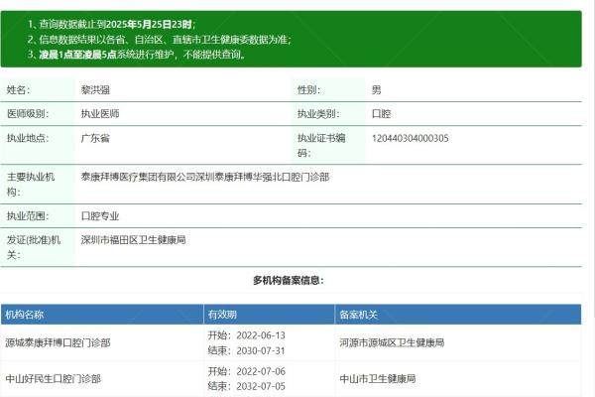Select the 泰康拜博医疗集团 main institution text

pos(205,177)
